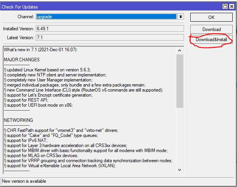Maximize the Check For Updates window
This screenshot has width=237, height=187.
pyautogui.click(x=225, y=7)
